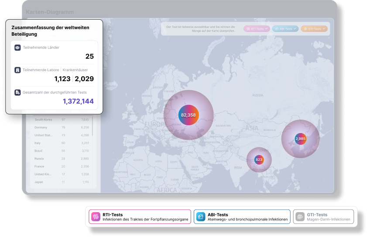
Task: Click the 1,115 value for Japan
Action: (86, 182)
